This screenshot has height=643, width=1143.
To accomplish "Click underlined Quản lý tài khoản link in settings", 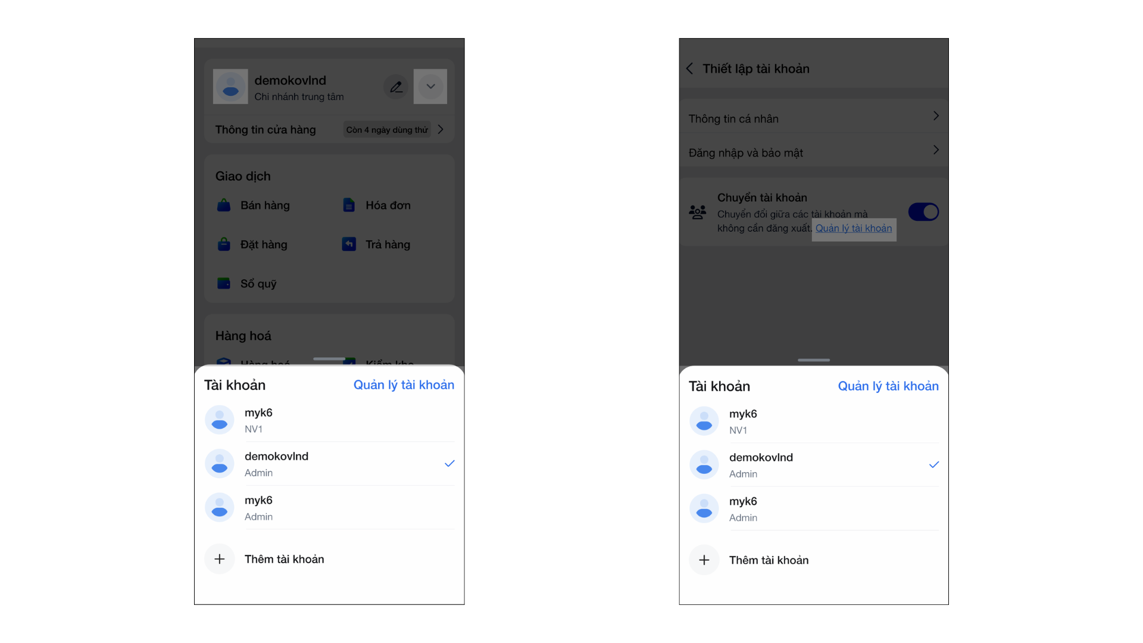I will pyautogui.click(x=854, y=229).
